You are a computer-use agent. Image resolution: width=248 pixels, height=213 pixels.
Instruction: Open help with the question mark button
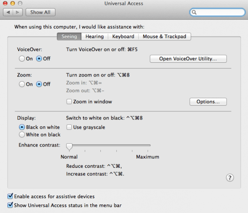pos(230,178)
